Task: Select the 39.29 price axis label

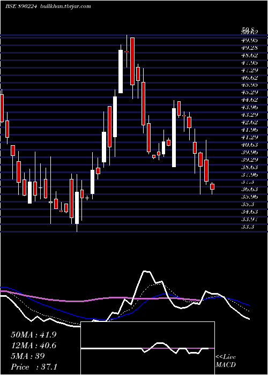Action: 250,160
